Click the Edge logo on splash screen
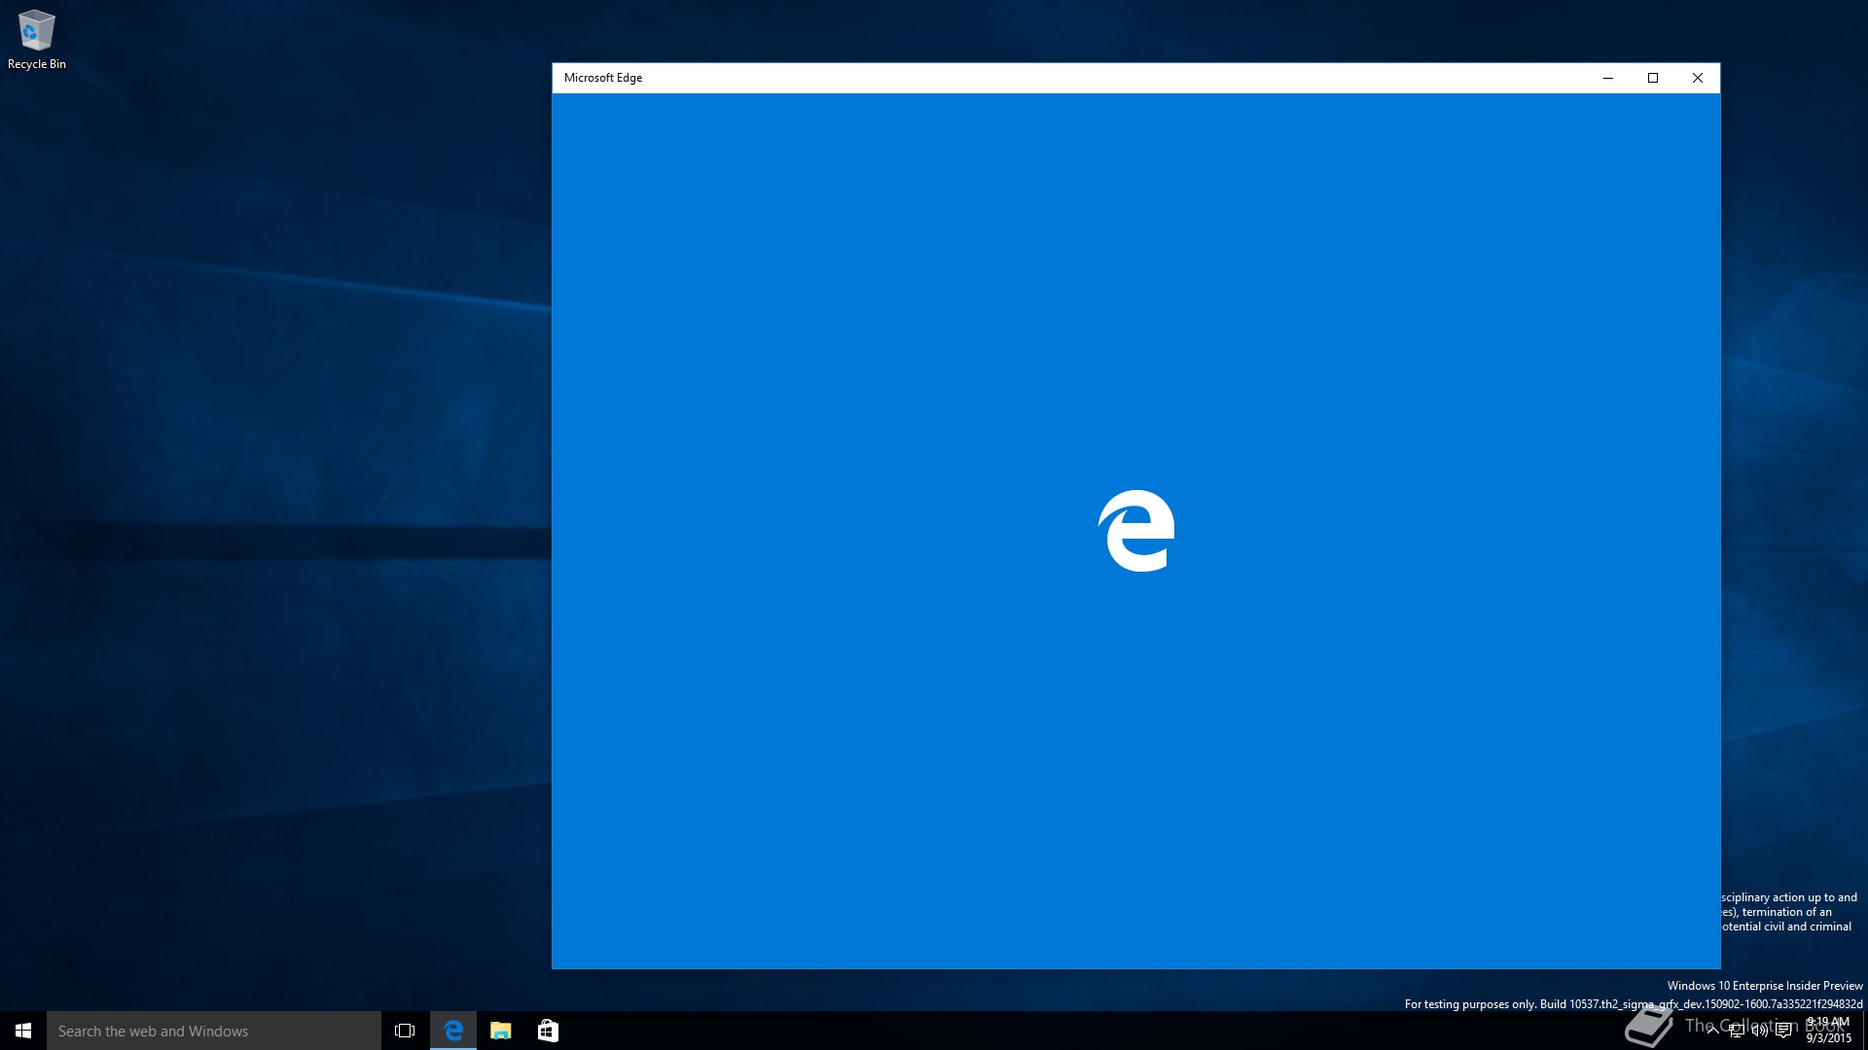 click(x=1136, y=531)
